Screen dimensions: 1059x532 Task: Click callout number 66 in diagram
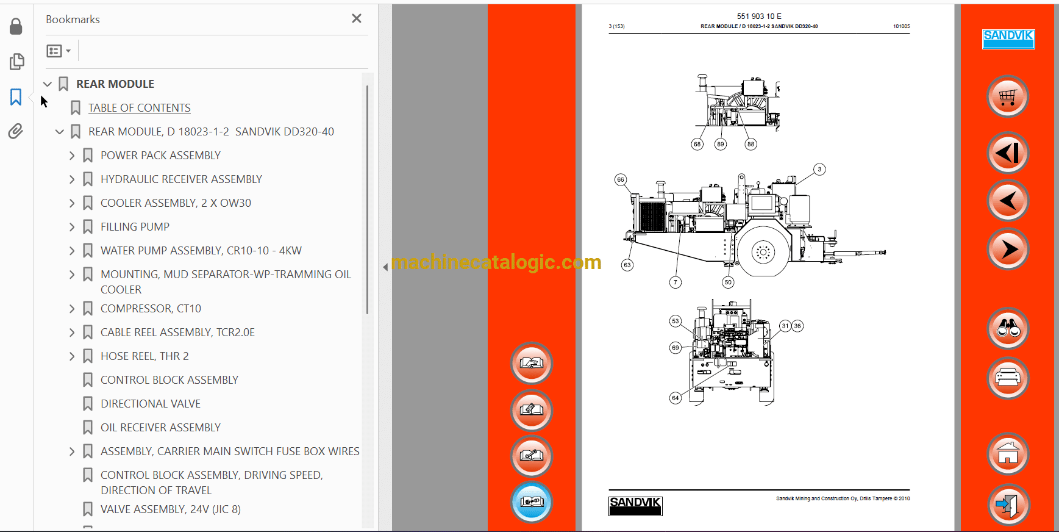621,179
